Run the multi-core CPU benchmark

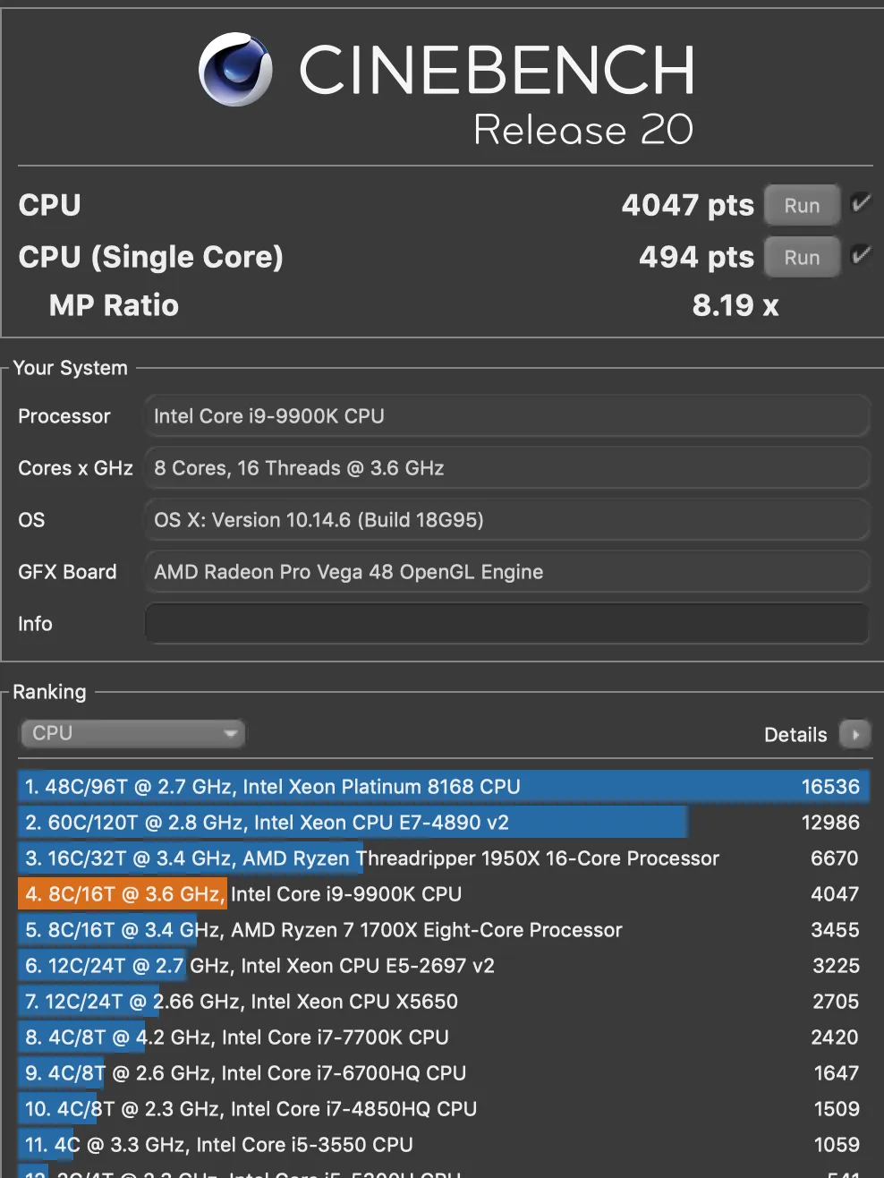[801, 204]
